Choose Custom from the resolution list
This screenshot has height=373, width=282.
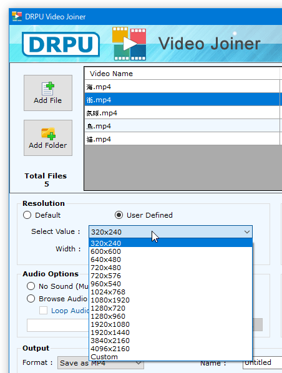[170, 357]
